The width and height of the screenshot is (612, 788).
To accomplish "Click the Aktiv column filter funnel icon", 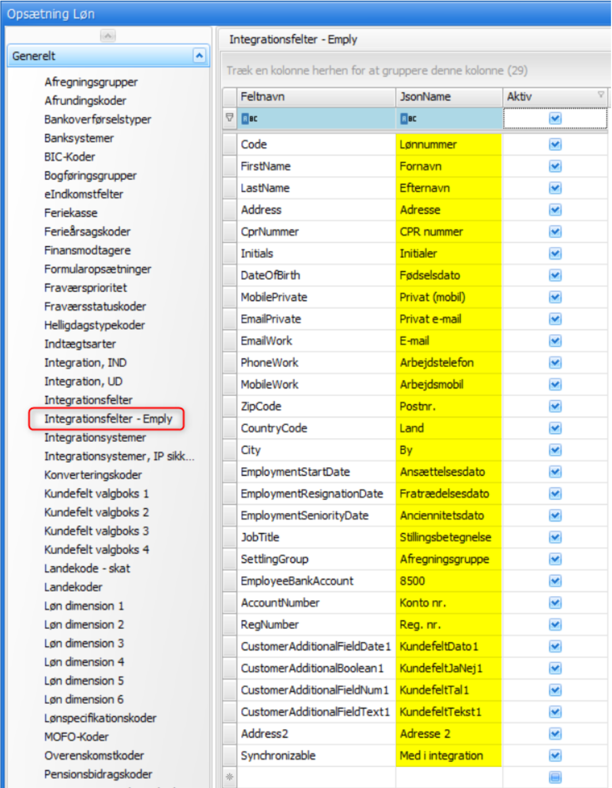I will point(600,94).
